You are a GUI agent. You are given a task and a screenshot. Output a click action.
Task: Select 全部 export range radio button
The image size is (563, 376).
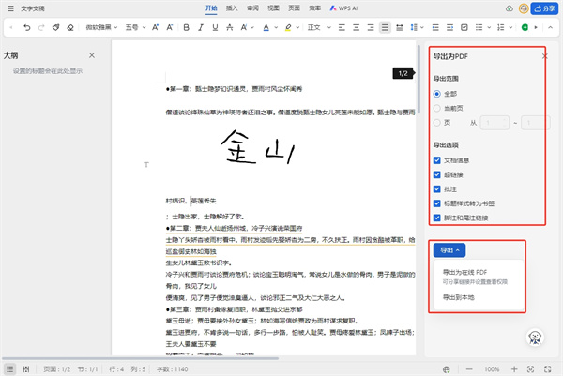click(437, 95)
